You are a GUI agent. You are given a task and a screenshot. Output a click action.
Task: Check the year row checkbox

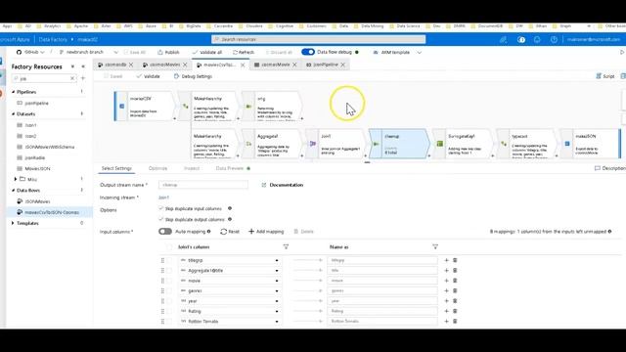click(169, 301)
